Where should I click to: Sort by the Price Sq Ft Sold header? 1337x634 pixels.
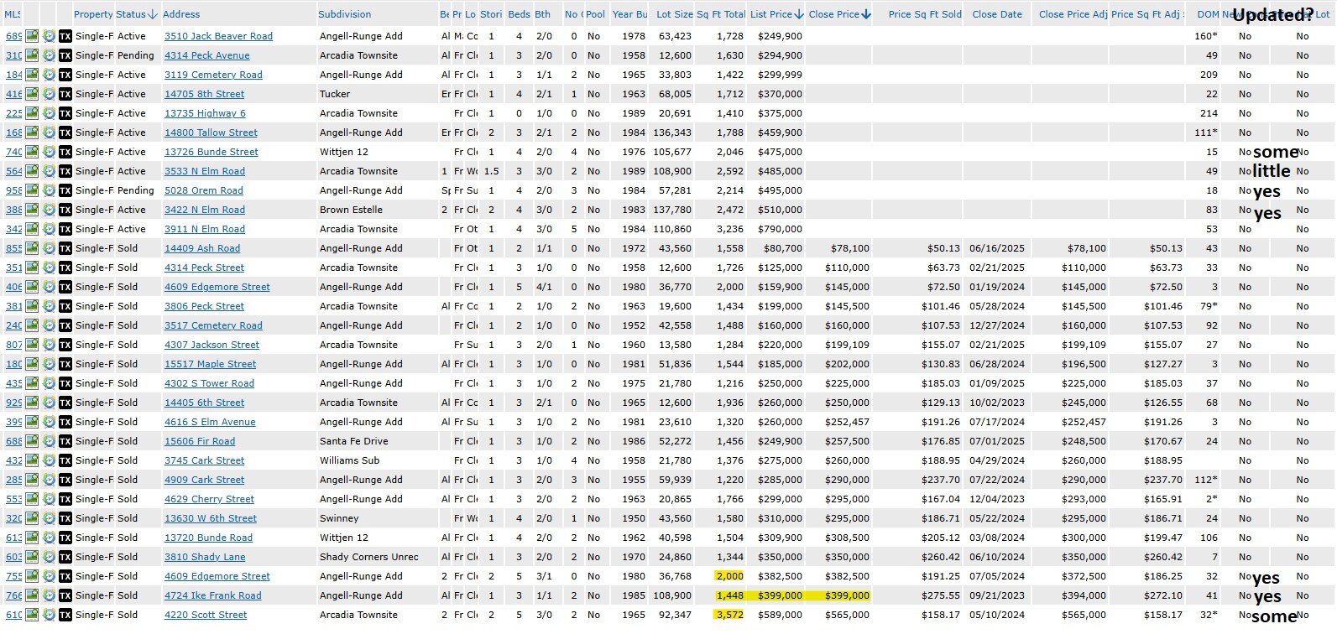coord(925,14)
